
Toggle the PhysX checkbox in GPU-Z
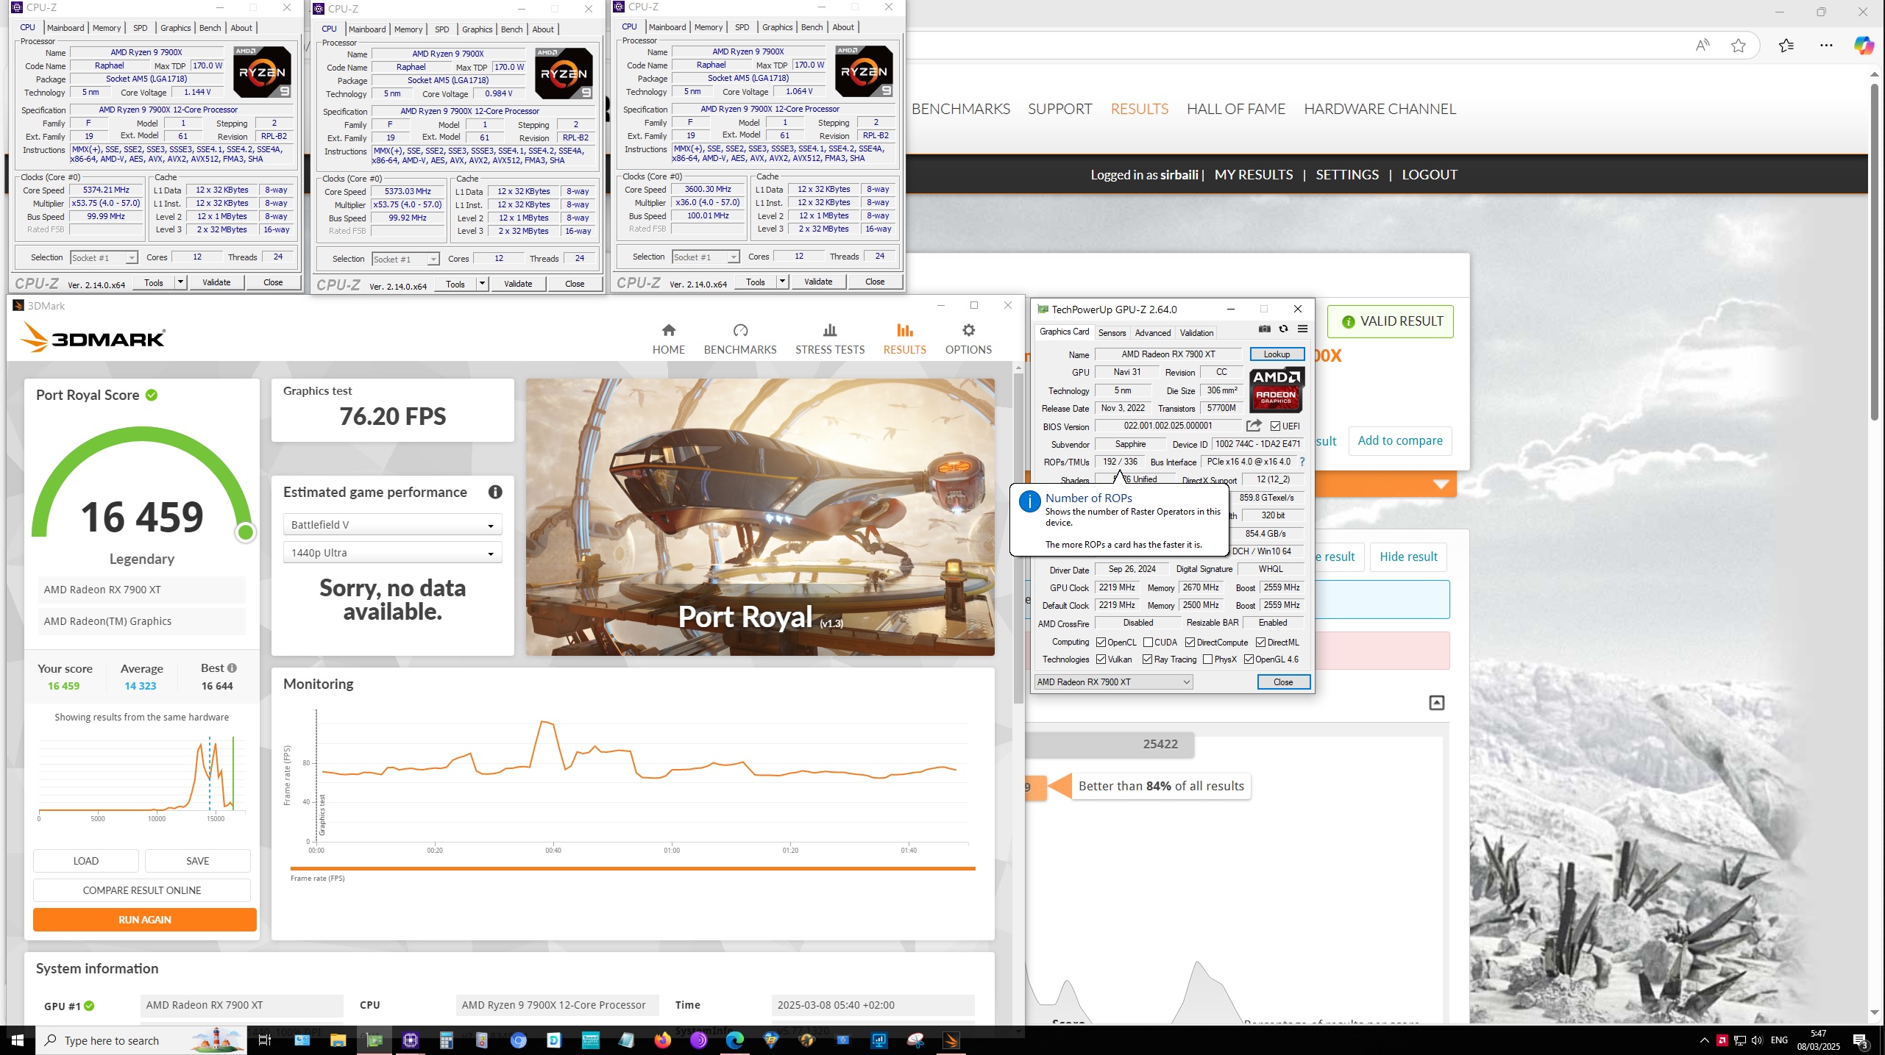(x=1207, y=659)
